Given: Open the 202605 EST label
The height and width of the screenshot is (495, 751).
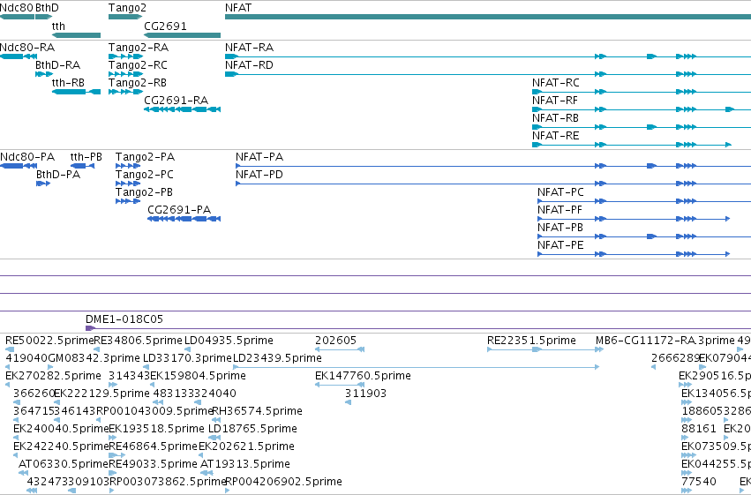Looking at the screenshot, I should pos(335,341).
